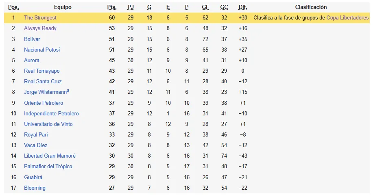Select Real Santa Cruz link
373x195 pixels.
coord(43,82)
